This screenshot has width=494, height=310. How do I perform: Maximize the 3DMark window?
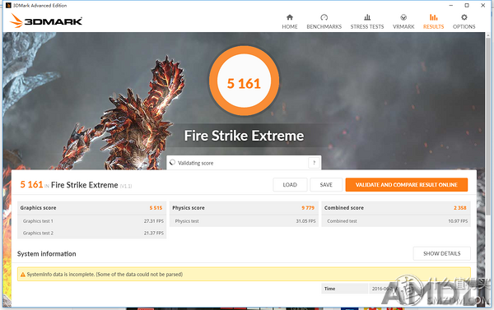coord(467,6)
